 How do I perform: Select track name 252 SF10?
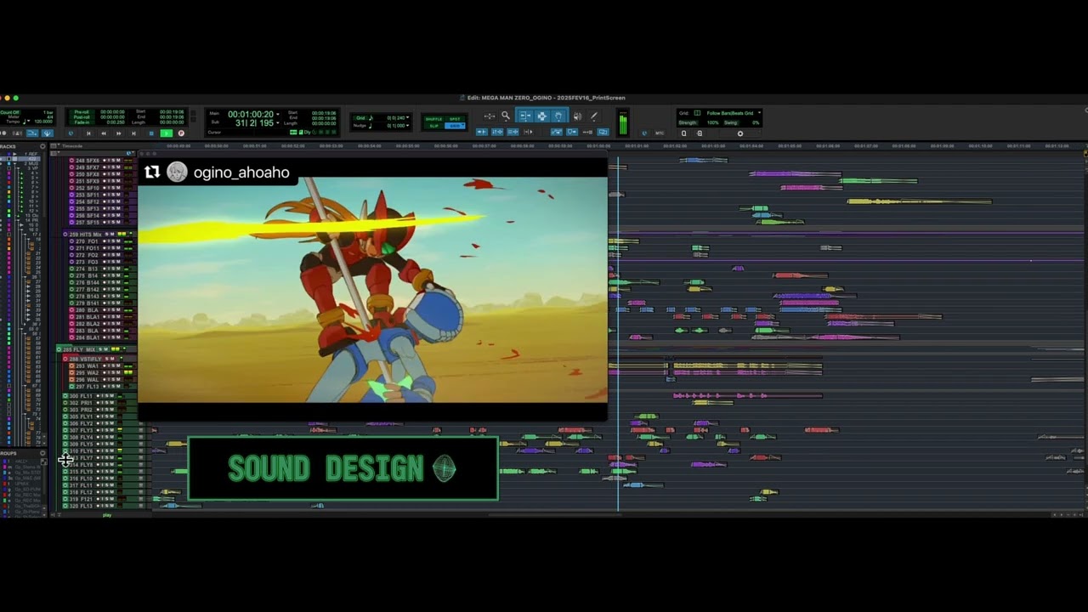[x=88, y=188]
